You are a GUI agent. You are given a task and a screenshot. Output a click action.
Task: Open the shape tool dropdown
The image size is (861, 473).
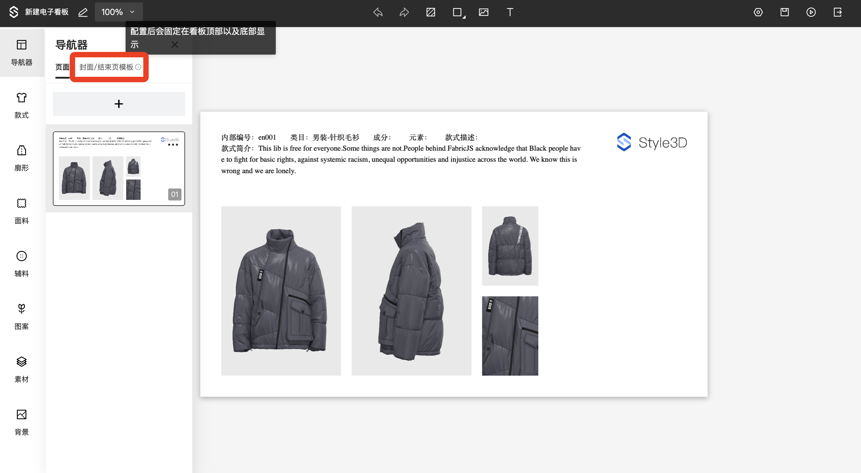click(x=458, y=13)
